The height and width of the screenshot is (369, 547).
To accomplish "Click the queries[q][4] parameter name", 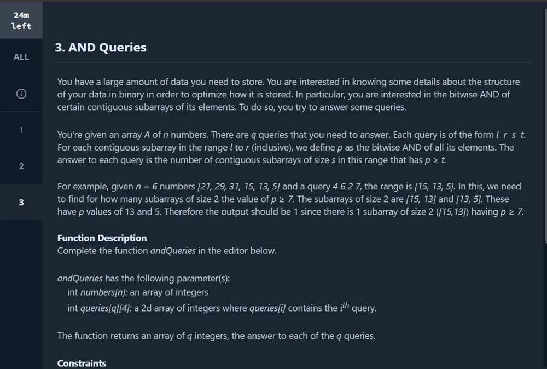I will click(106, 308).
